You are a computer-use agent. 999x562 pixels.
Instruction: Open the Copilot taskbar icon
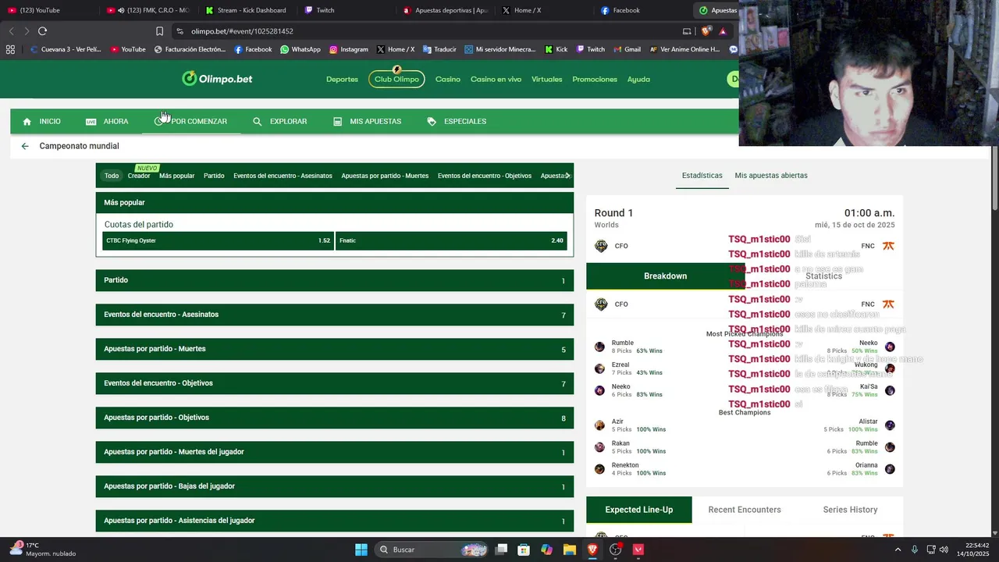click(546, 550)
